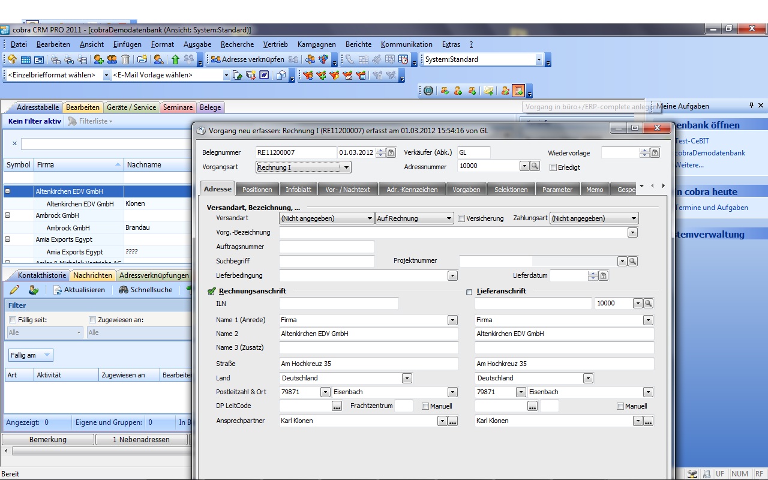Click the Suchbegriff input field
Screen dimensions: 768x480
pos(327,261)
